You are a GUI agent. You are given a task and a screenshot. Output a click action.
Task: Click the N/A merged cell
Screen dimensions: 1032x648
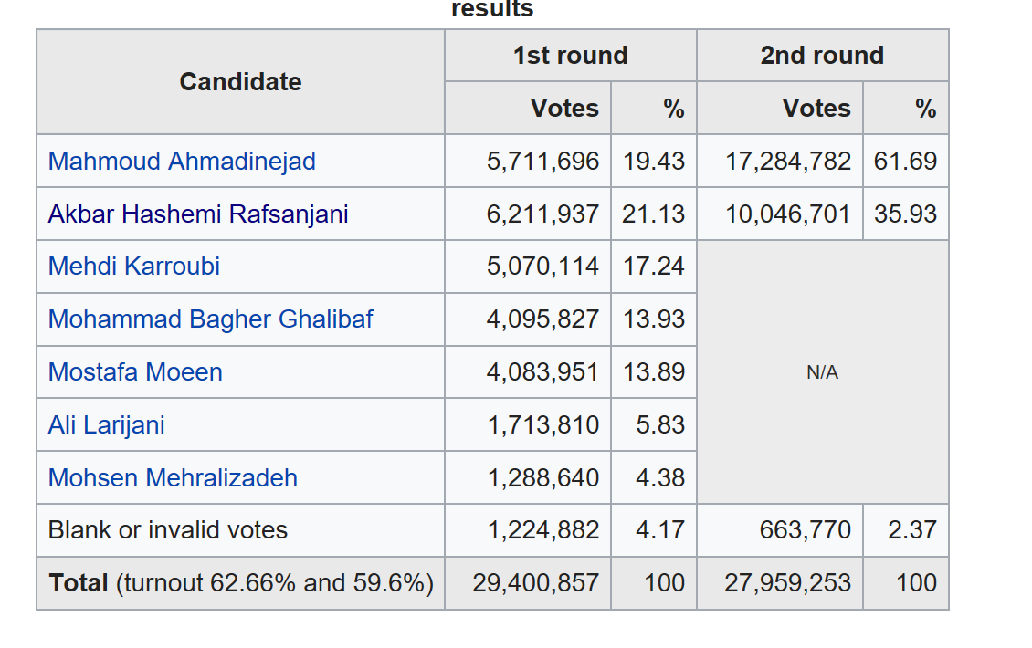(x=823, y=372)
